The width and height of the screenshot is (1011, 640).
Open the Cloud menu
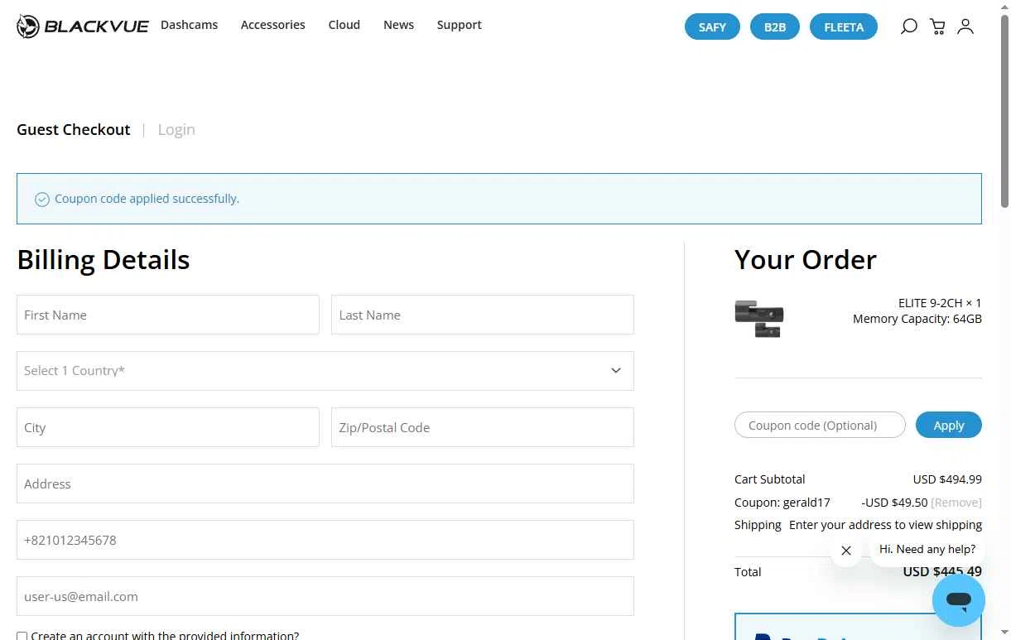[344, 25]
